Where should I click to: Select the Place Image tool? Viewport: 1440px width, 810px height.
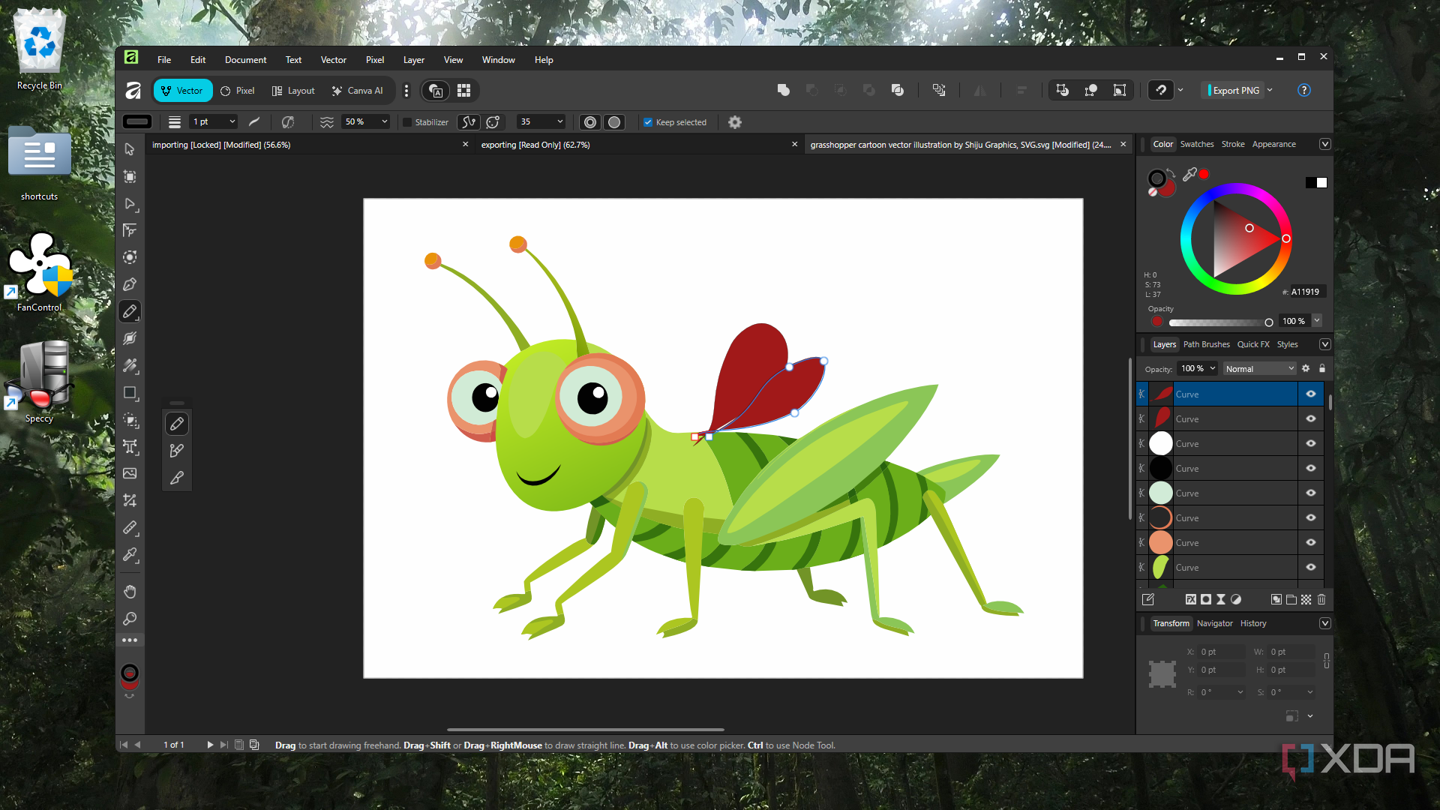coord(130,473)
